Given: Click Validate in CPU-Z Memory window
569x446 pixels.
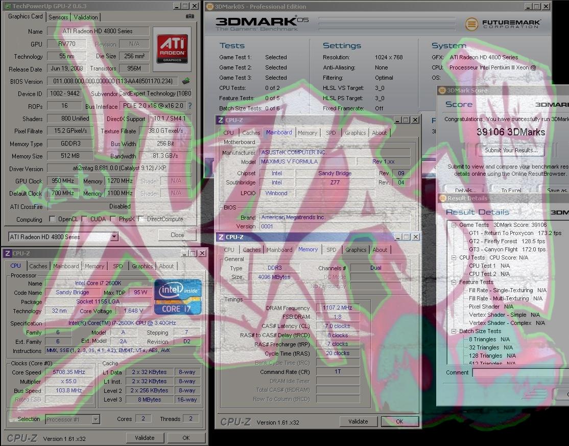Looking at the screenshot, I should coord(358,421).
